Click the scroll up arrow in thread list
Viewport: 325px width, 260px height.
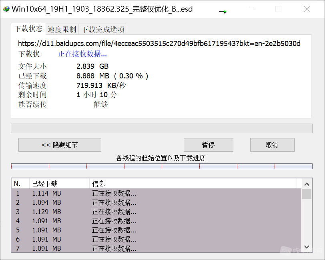tap(307, 184)
